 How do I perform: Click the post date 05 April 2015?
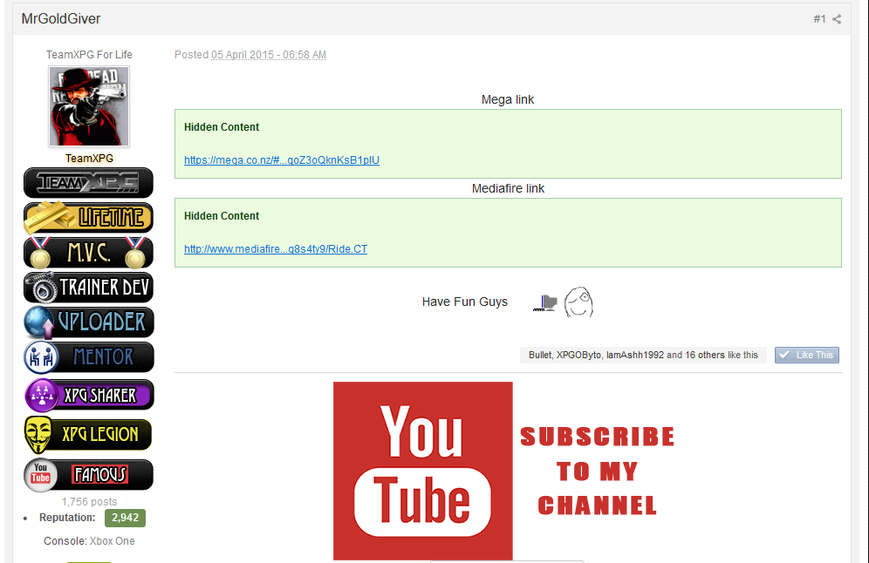(268, 55)
